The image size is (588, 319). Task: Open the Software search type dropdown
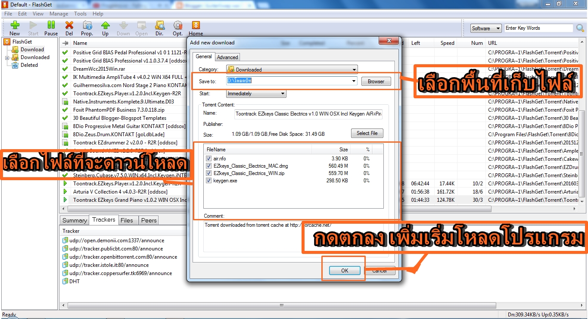pyautogui.click(x=486, y=28)
